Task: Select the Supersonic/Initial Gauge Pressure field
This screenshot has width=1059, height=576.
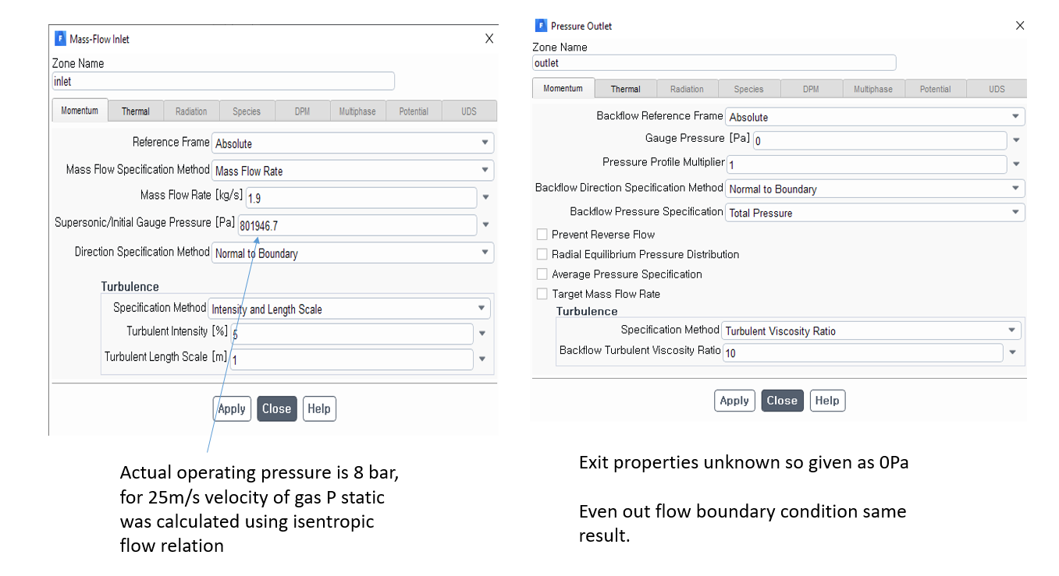Action: click(x=357, y=226)
